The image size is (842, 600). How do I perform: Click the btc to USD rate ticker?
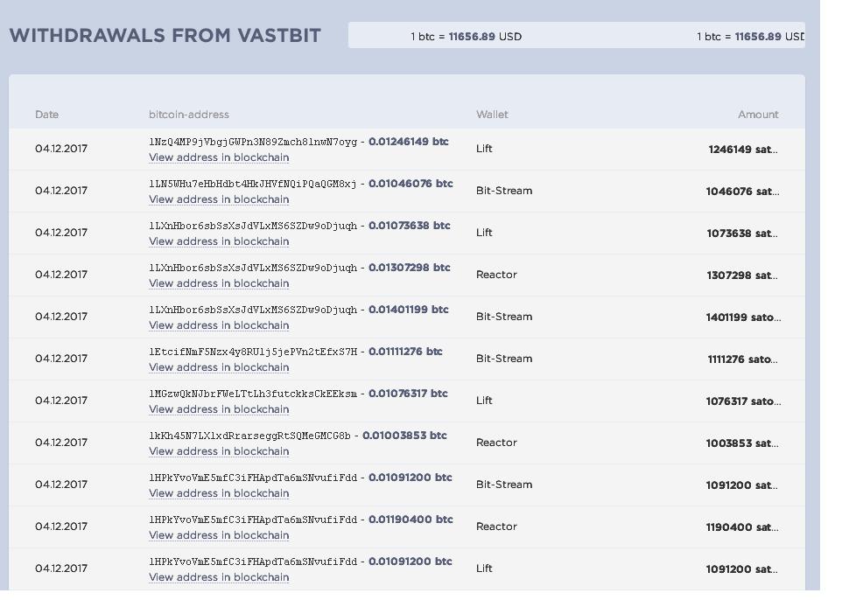576,35
